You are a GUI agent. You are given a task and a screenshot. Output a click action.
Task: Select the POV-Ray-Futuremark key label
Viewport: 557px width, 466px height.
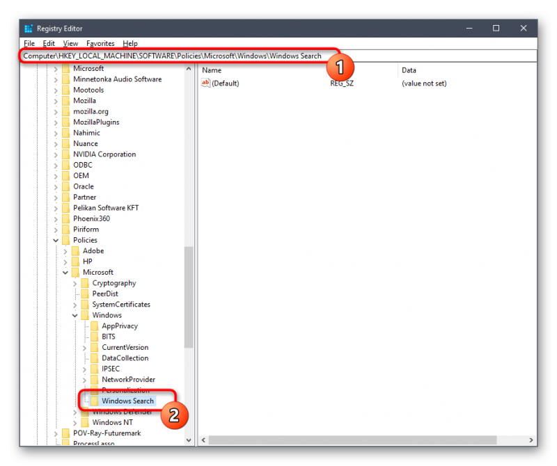(107, 433)
